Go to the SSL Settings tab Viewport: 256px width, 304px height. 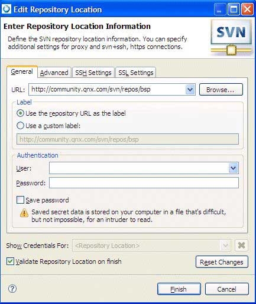pos(136,73)
